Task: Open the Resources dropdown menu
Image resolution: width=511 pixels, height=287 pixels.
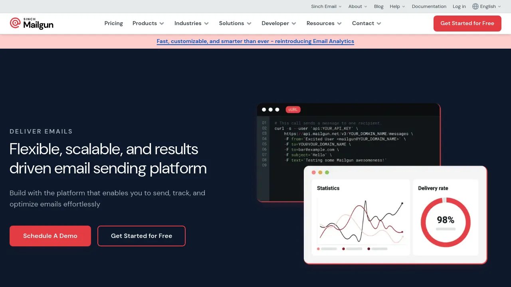Action: (324, 24)
